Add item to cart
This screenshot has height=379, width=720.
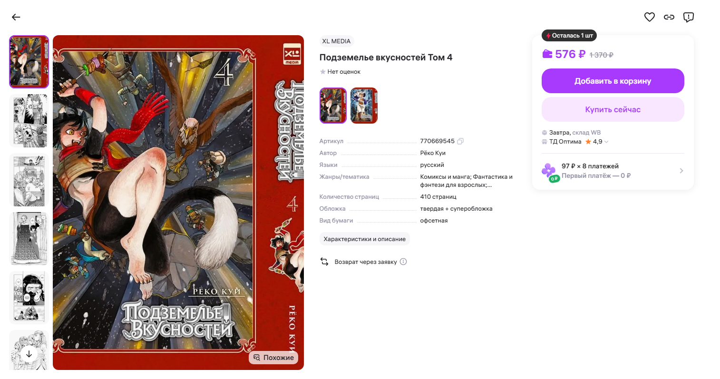613,81
